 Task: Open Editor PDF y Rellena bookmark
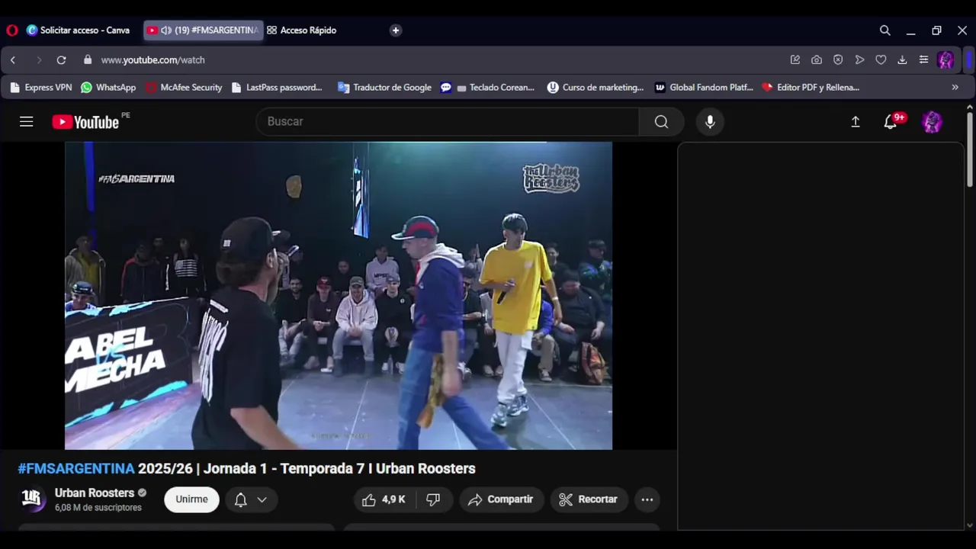click(811, 87)
